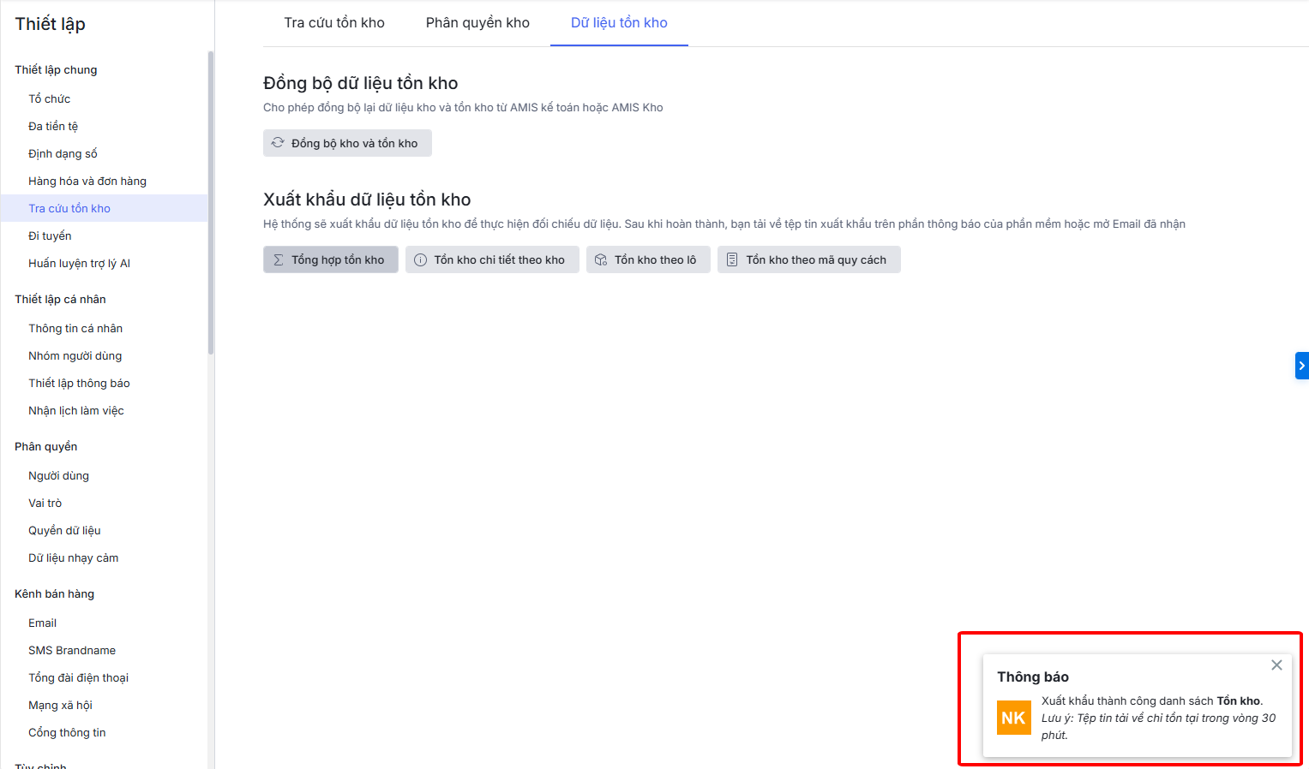
Task: Close the Thông báo notification popup
Action: (1276, 665)
